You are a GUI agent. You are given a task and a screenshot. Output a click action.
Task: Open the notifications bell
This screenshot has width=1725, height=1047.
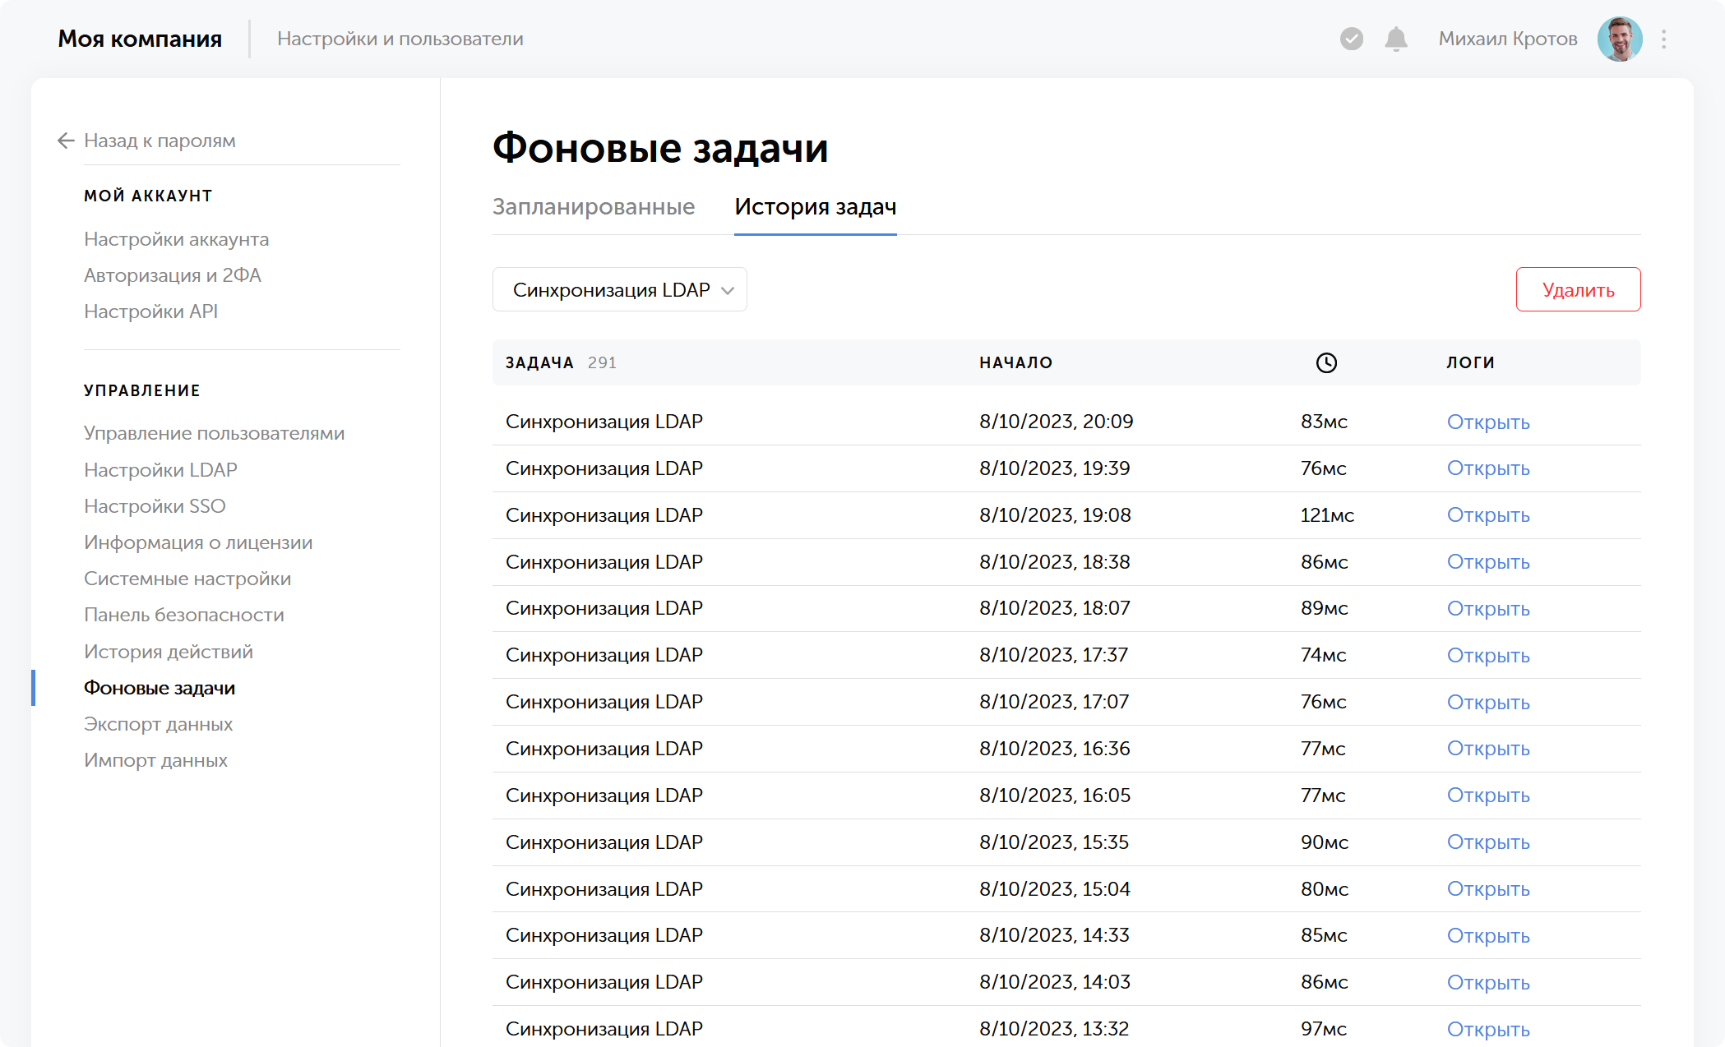point(1395,38)
